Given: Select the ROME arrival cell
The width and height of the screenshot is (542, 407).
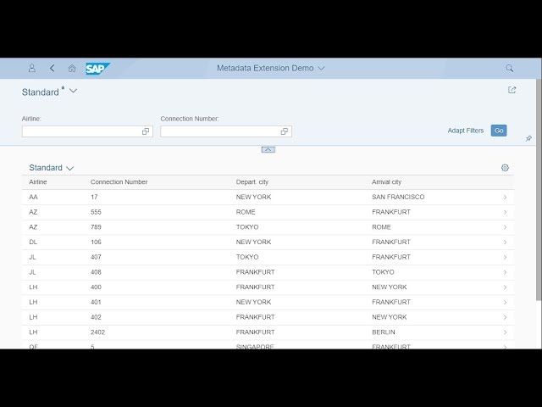Looking at the screenshot, I should (x=381, y=227).
